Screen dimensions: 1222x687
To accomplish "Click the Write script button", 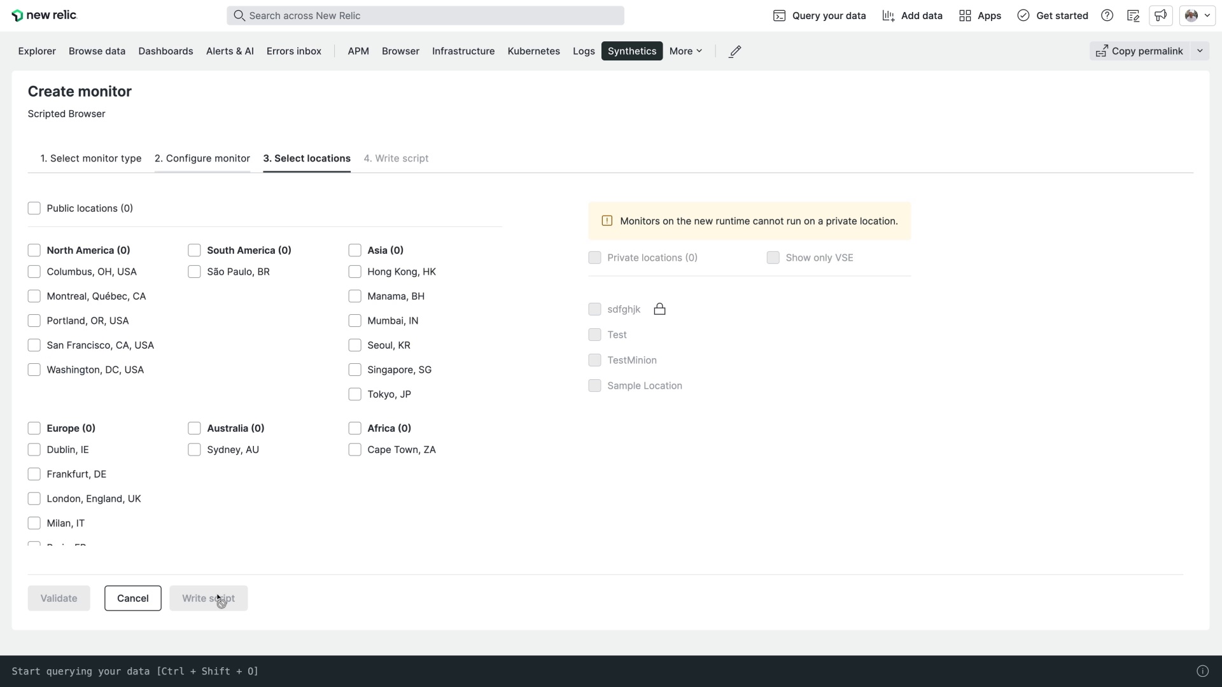I will click(x=209, y=598).
